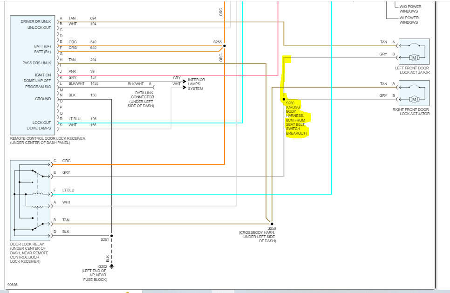The image size is (450, 293).
Task: Click the UNLOCK OUT label
Action: 39,27
